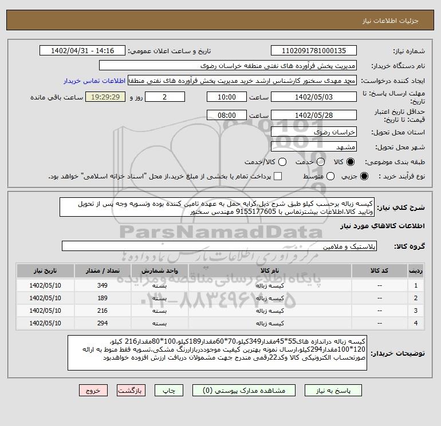Click the شرح کلی نیاز description box
This screenshot has width=441, height=426.
[217, 207]
